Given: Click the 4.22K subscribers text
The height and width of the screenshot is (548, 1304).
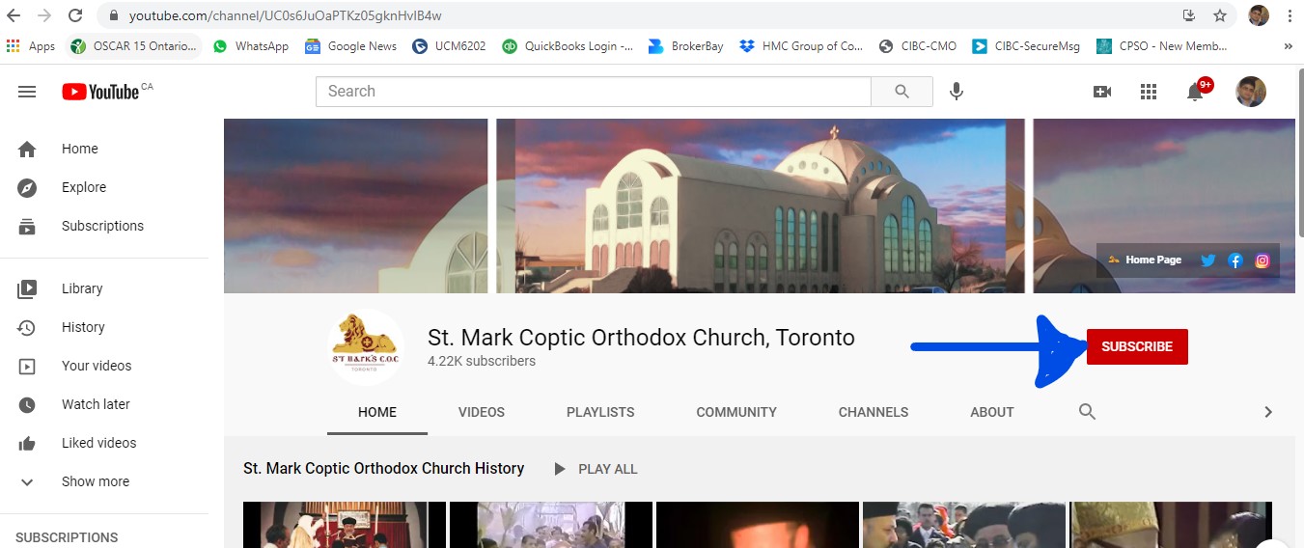Looking at the screenshot, I should 482,362.
